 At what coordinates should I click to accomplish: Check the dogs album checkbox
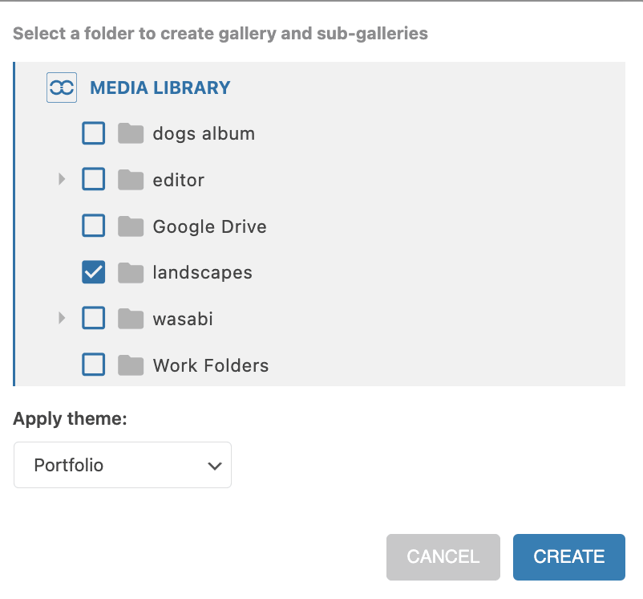tap(94, 133)
